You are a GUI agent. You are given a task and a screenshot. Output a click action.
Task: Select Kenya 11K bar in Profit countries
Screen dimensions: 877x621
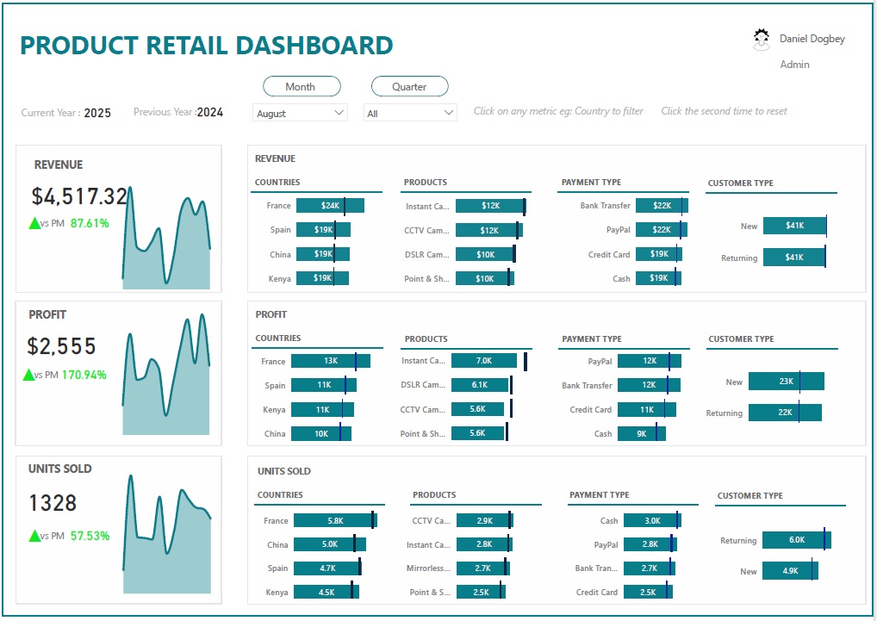(322, 410)
